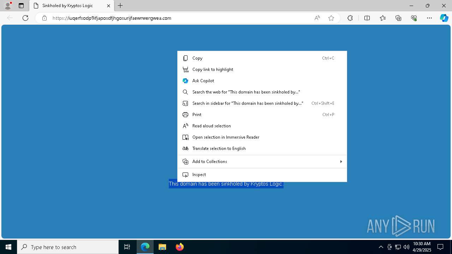Open Settings and more ellipsis menu
The image size is (452, 254).
click(x=429, y=18)
